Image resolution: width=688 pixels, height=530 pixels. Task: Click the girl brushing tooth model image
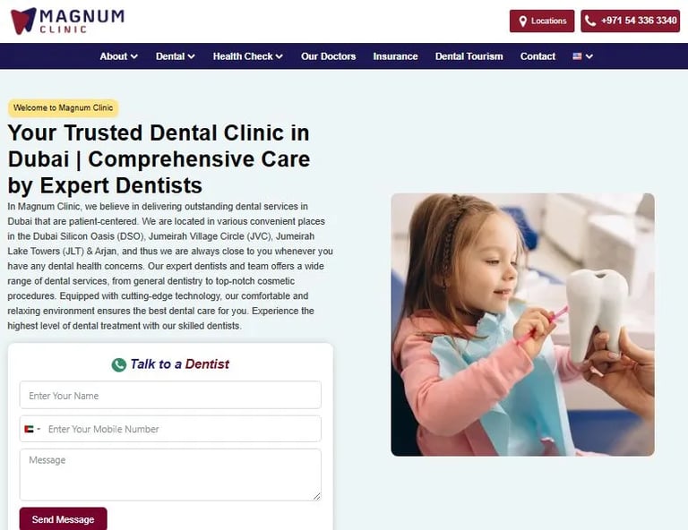pos(522,324)
